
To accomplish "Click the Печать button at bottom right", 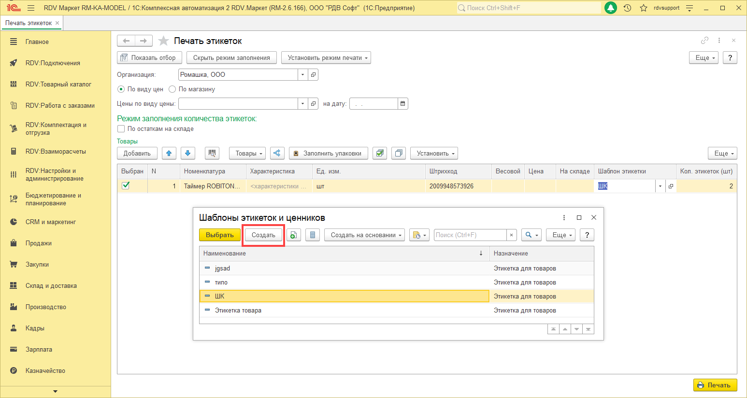I will 715,385.
